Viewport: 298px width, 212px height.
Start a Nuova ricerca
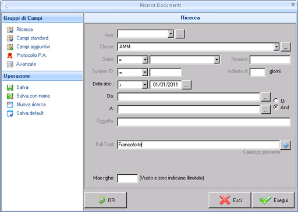pos(31,105)
